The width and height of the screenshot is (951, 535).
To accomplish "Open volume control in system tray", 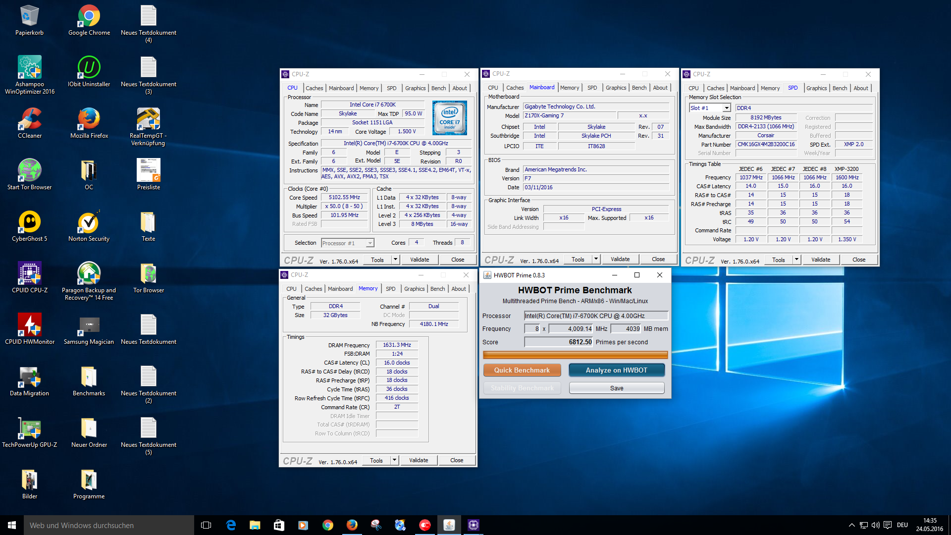I will 875,525.
